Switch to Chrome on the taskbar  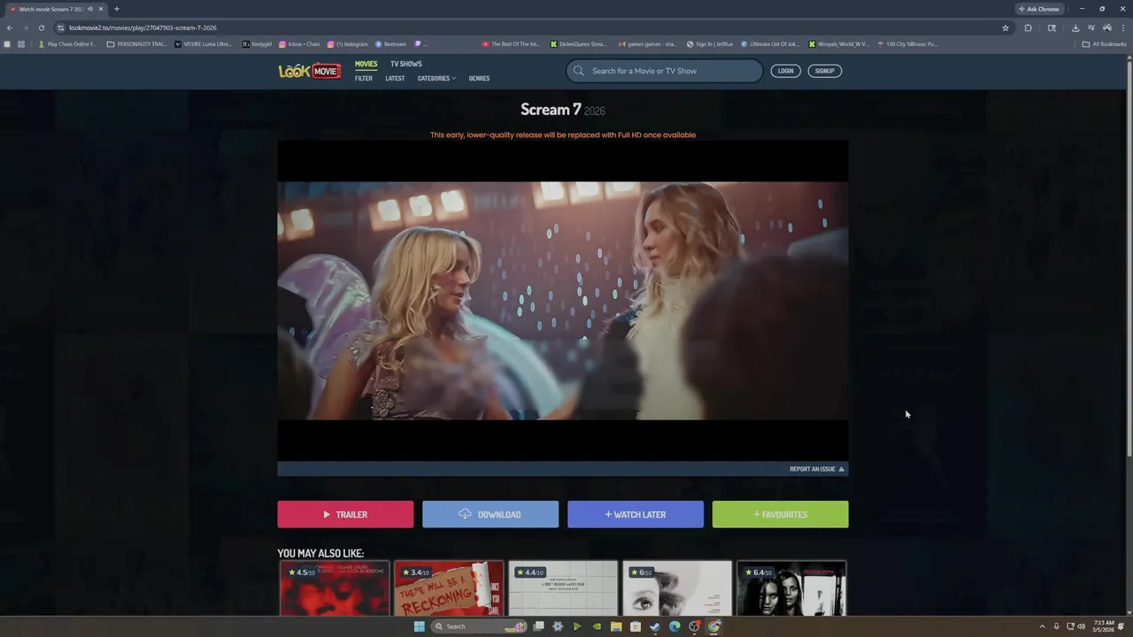pyautogui.click(x=714, y=626)
